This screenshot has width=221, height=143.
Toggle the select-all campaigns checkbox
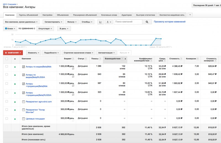click(x=7, y=59)
